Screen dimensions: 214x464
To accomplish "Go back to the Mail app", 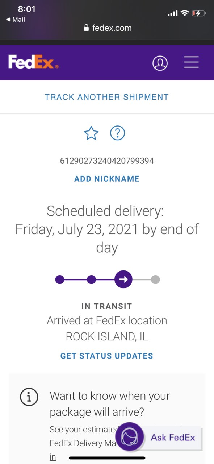I will 16,20.
